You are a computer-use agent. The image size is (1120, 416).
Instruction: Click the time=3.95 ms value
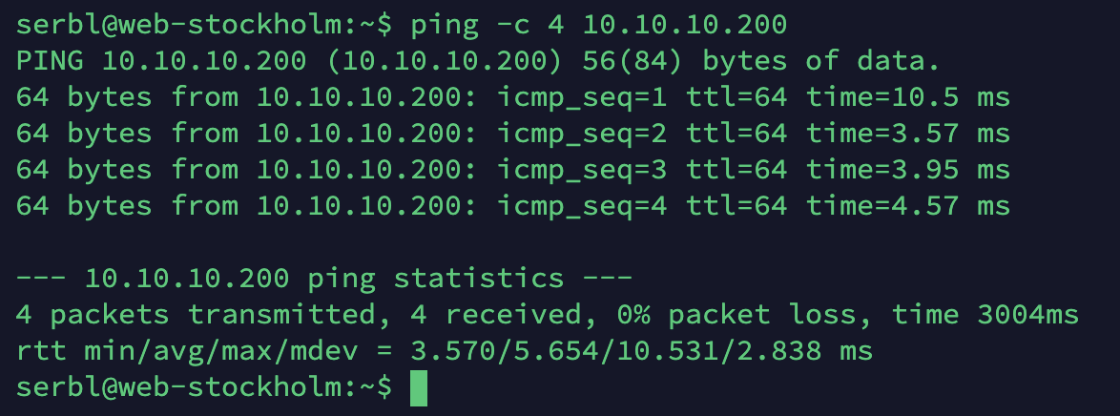click(907, 170)
